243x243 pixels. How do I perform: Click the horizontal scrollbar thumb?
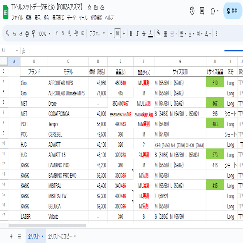[47, 225]
